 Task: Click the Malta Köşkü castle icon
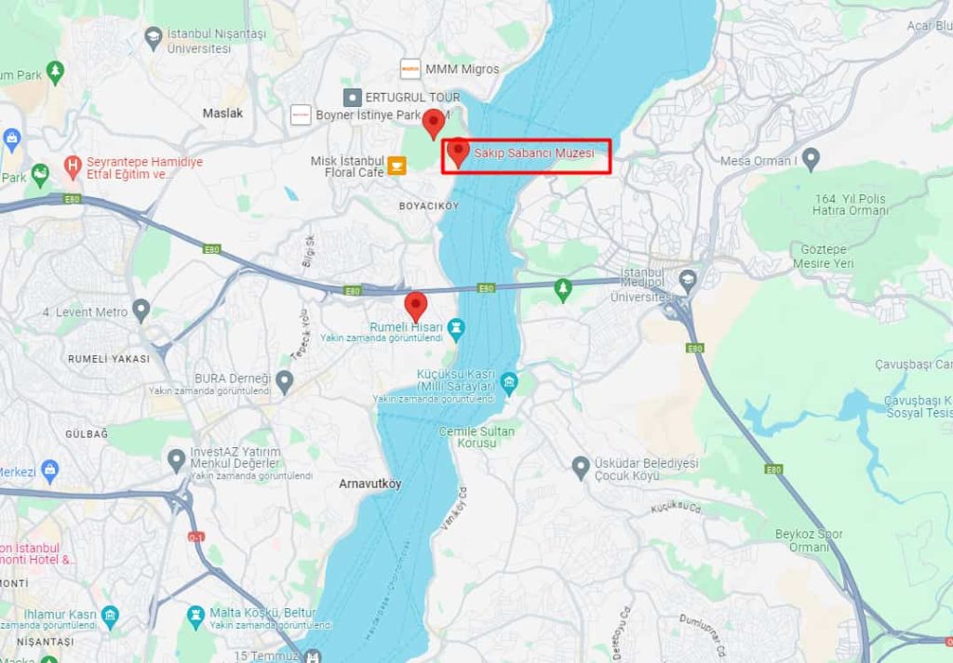pyautogui.click(x=195, y=617)
